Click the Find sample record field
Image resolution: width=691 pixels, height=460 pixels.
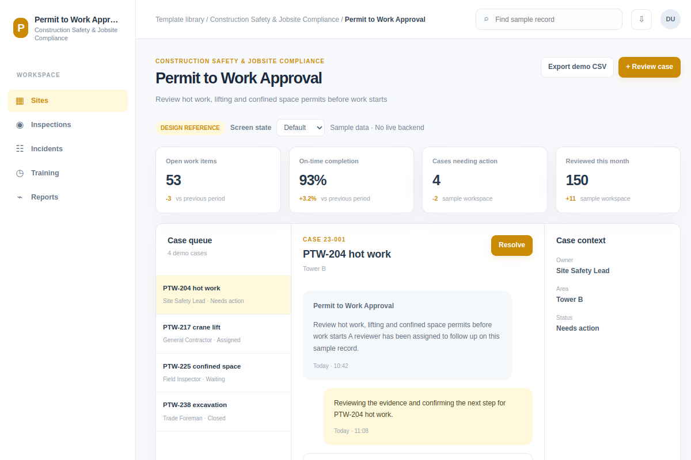549,19
